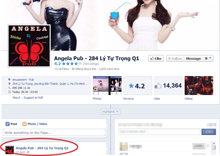Focus the Write something on this Page field
This screenshot has width=220, height=156.
[x=54, y=132]
